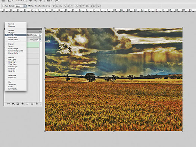
Task: Click the Distribute bottom edges icon
Action: 83,6
